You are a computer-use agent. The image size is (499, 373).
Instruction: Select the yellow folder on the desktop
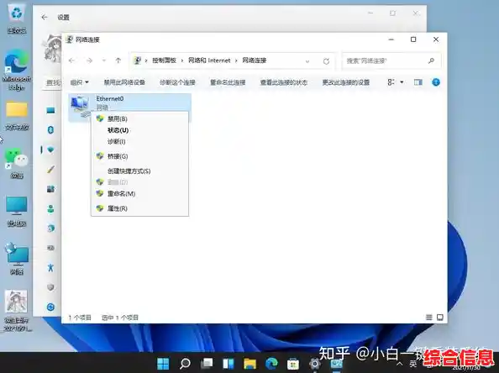(x=17, y=116)
